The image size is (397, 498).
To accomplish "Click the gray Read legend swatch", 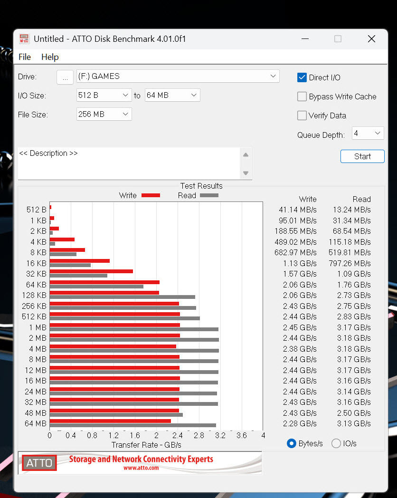I will (209, 195).
